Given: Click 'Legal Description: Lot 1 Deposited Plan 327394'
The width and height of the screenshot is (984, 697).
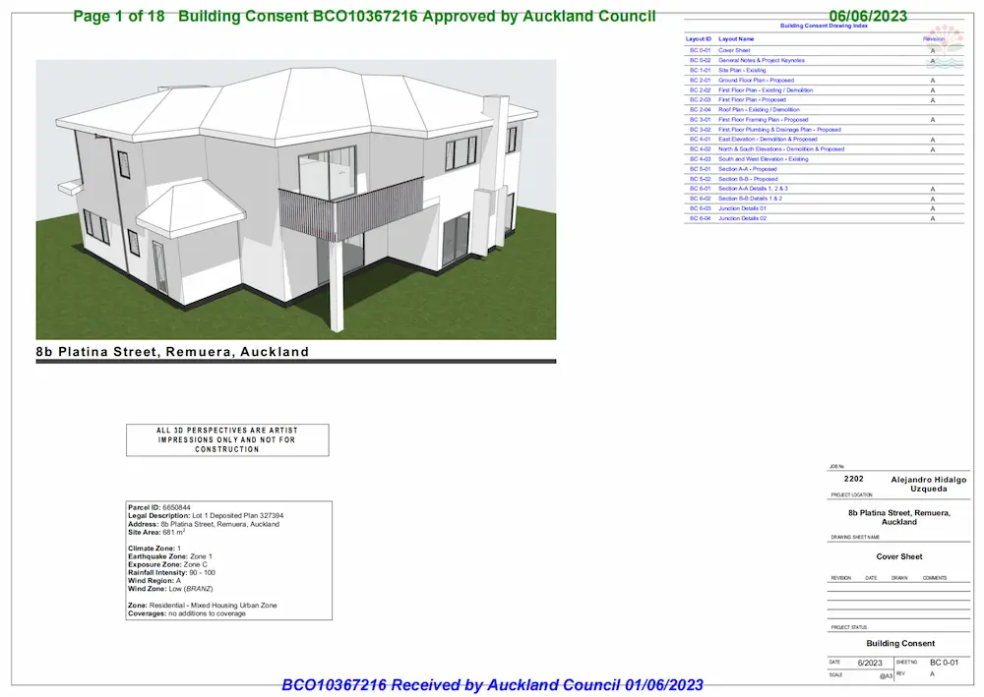Looking at the screenshot, I should pyautogui.click(x=206, y=516).
